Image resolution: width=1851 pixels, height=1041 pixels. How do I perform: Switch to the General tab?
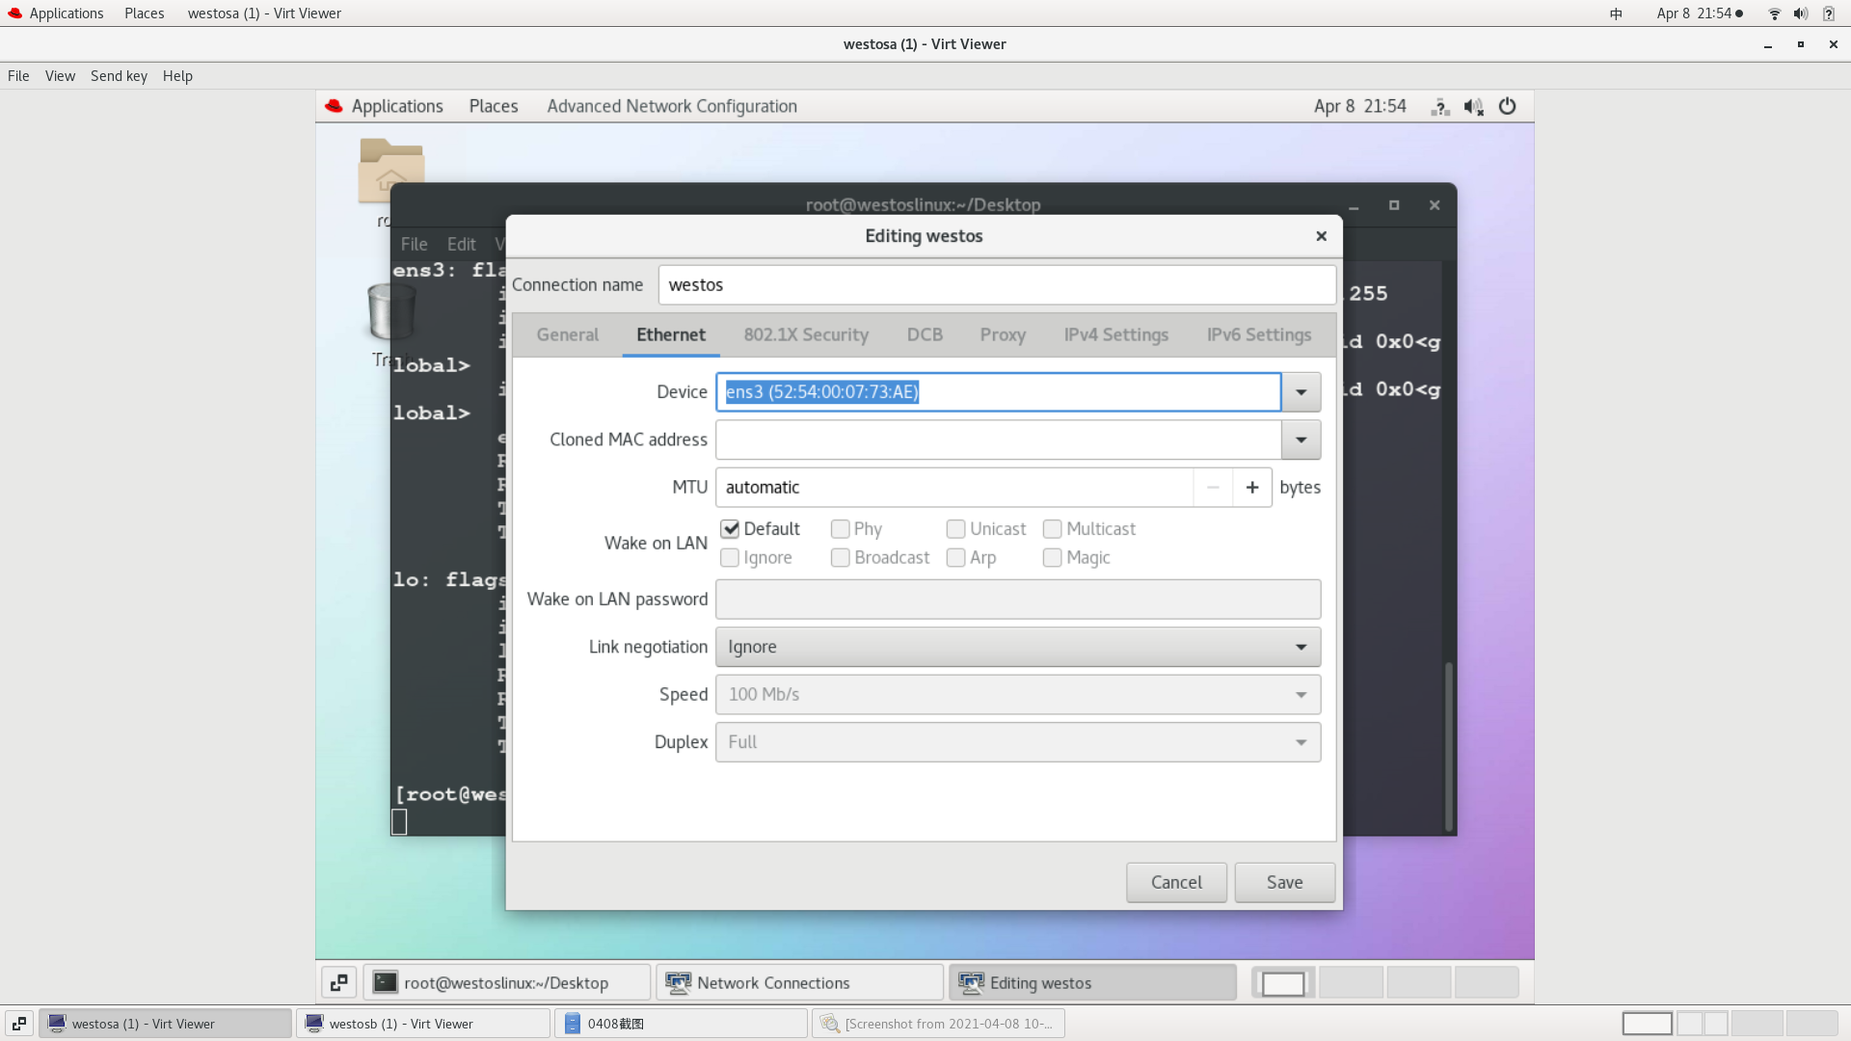coord(568,334)
